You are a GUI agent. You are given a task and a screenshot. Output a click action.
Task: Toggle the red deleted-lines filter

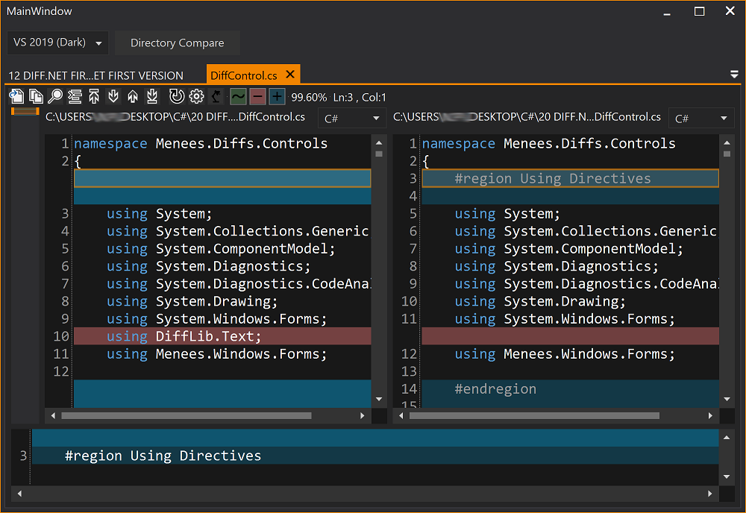point(257,96)
